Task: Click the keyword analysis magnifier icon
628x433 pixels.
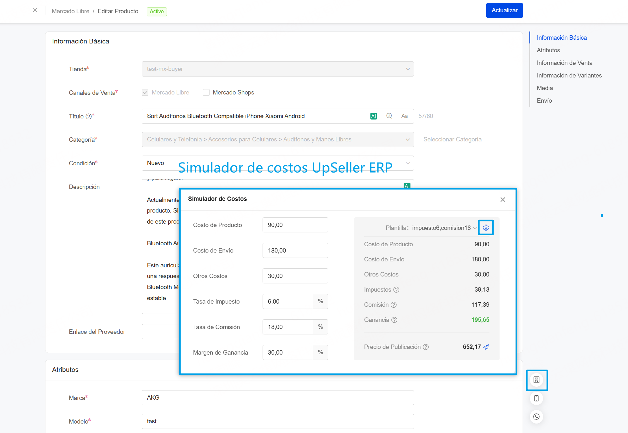Action: pyautogui.click(x=389, y=116)
